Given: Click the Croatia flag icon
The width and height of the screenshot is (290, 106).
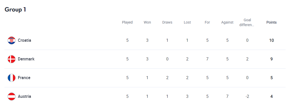Looking at the screenshot, I should click(12, 40).
